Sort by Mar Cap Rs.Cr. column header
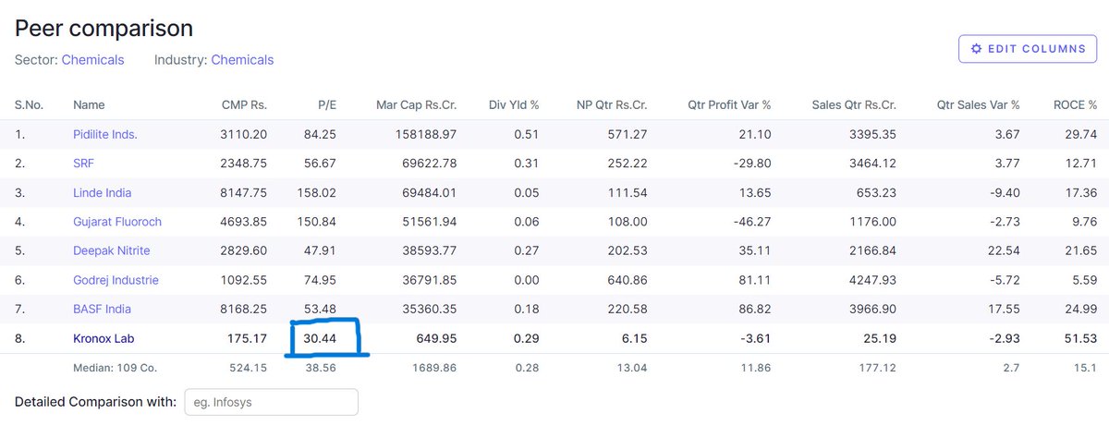The image size is (1109, 426). (416, 105)
